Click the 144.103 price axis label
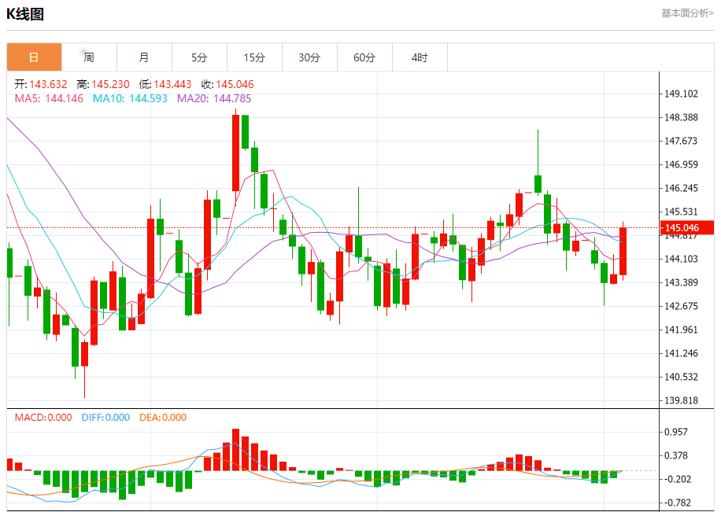The height and width of the screenshot is (512, 721). (x=681, y=259)
